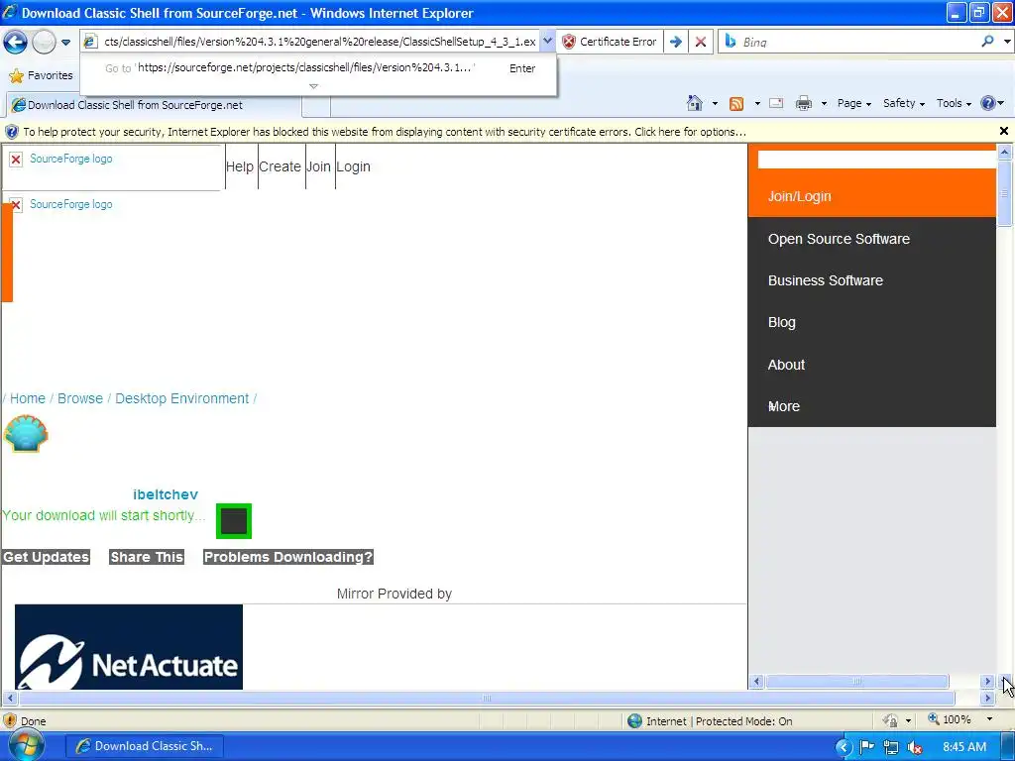Open the Favorites star button
1015x761 pixels.
[41, 75]
